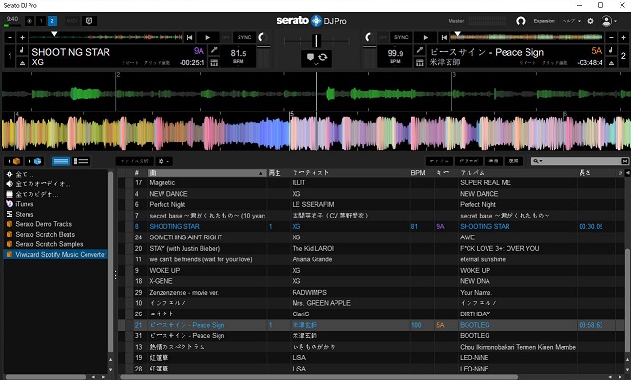Jump to start of deck 1 track
The image size is (631, 380).
pos(189,37)
